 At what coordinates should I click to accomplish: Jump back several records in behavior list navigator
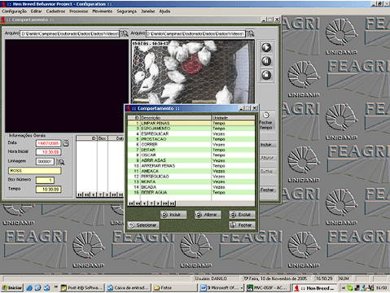point(138,203)
